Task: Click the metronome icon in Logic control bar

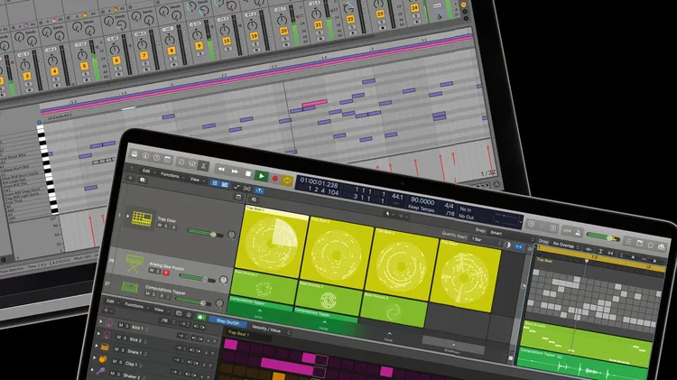Action: tap(578, 232)
